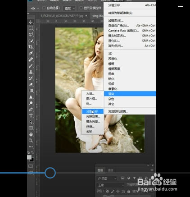Select the Healing Brush tool

[31, 60]
